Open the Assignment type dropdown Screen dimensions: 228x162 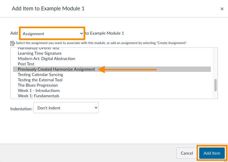click(52, 33)
